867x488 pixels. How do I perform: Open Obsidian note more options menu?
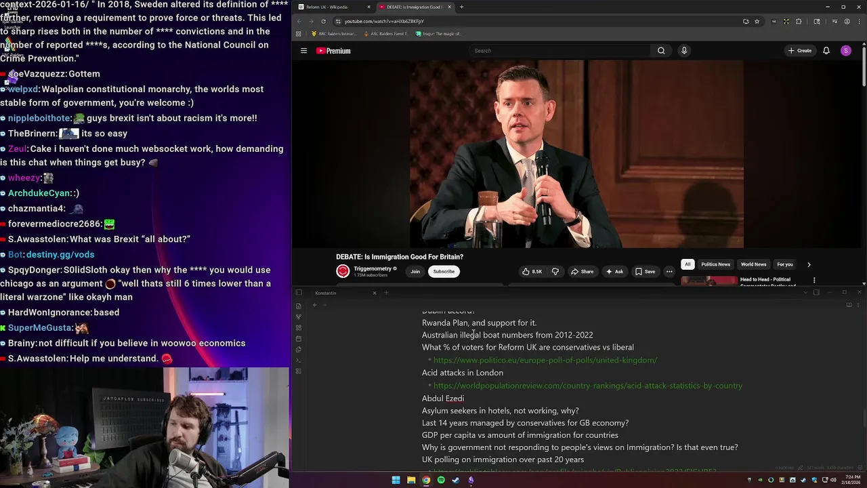858,305
